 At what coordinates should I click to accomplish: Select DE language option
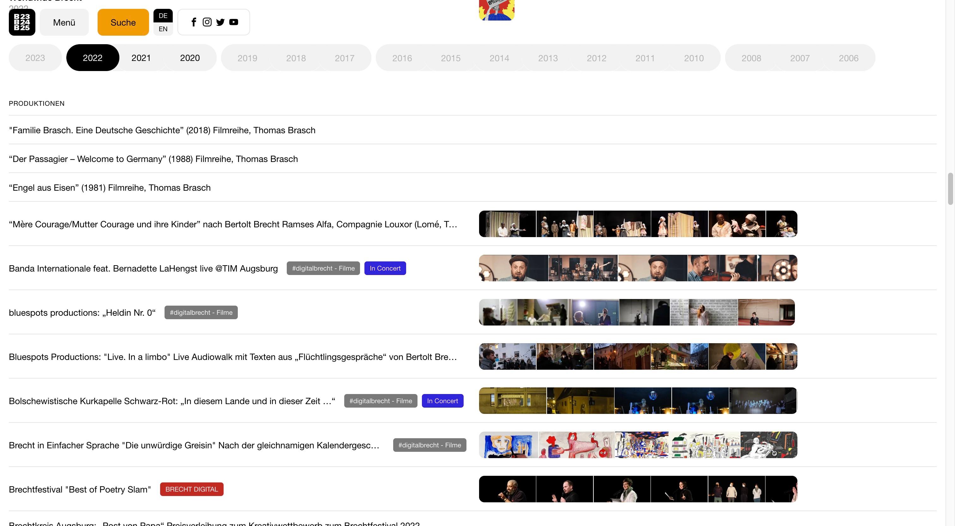click(163, 15)
